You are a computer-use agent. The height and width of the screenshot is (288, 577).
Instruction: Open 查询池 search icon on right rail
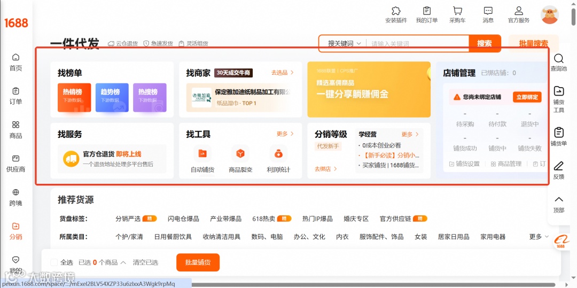(559, 59)
